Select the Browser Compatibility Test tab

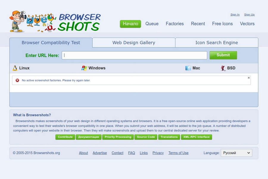(51, 43)
